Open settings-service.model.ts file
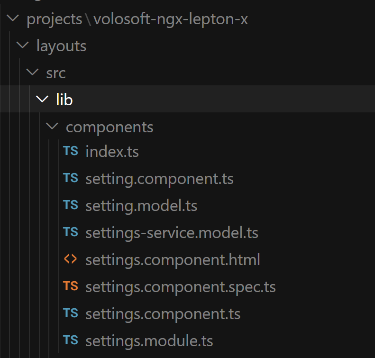The height and width of the screenshot is (358, 375). (x=172, y=233)
